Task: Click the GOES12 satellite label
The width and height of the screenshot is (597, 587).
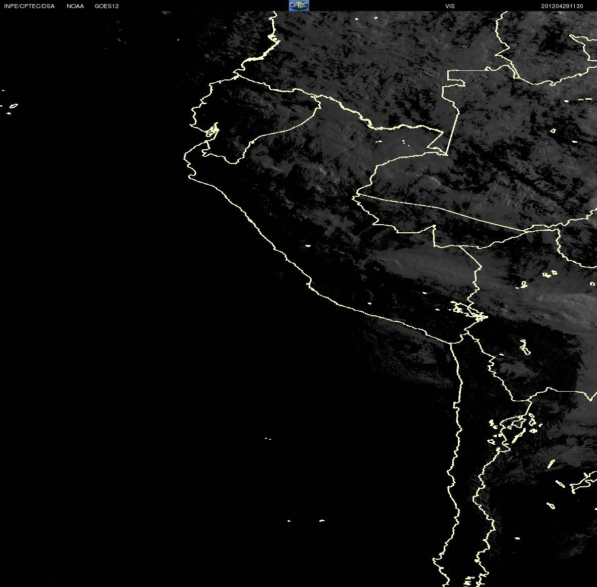Action: [107, 6]
